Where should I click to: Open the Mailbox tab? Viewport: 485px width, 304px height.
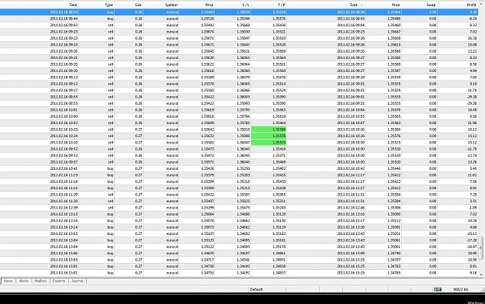(40, 281)
